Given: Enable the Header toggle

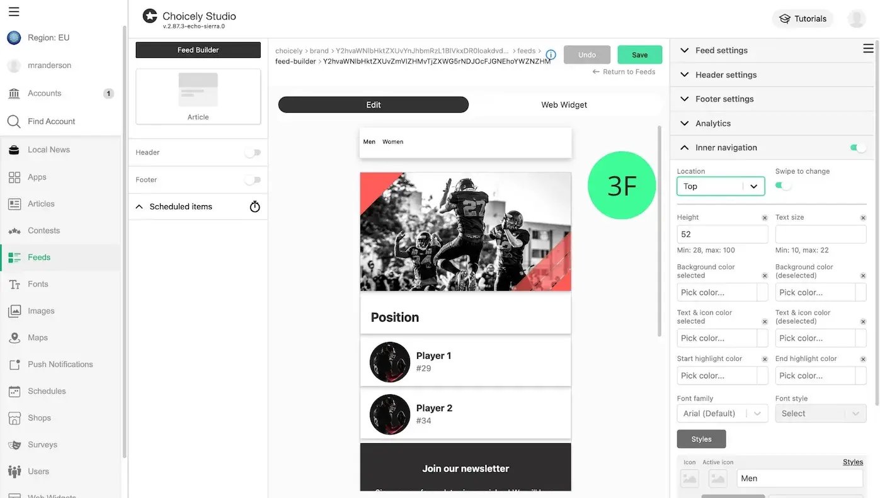Looking at the screenshot, I should click(x=253, y=152).
